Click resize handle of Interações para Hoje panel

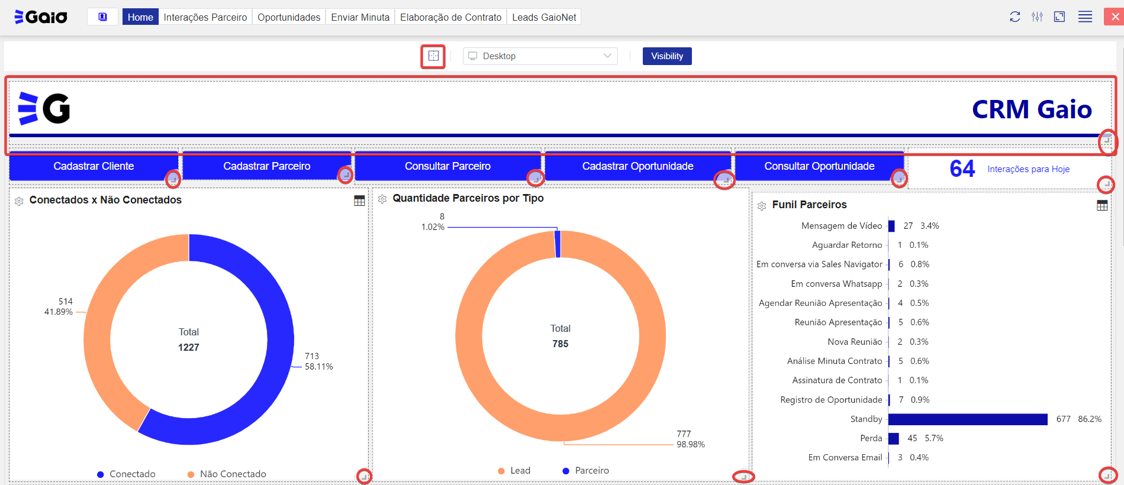[1106, 185]
